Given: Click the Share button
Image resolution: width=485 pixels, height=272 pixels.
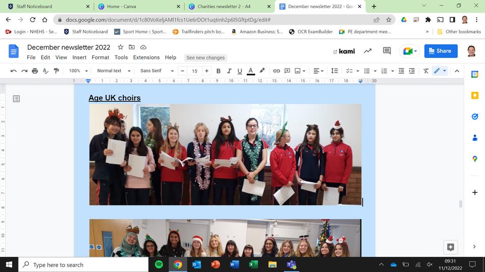Looking at the screenshot, I should point(441,51).
